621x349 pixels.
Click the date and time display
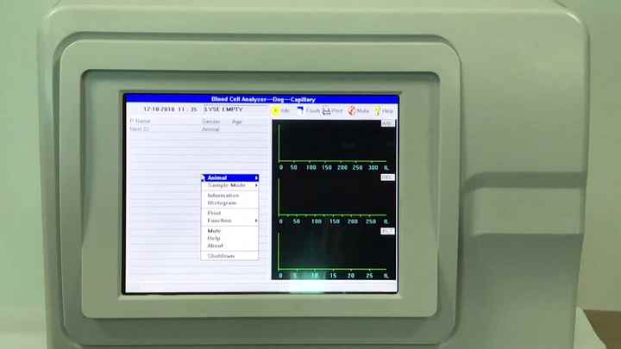[170, 109]
